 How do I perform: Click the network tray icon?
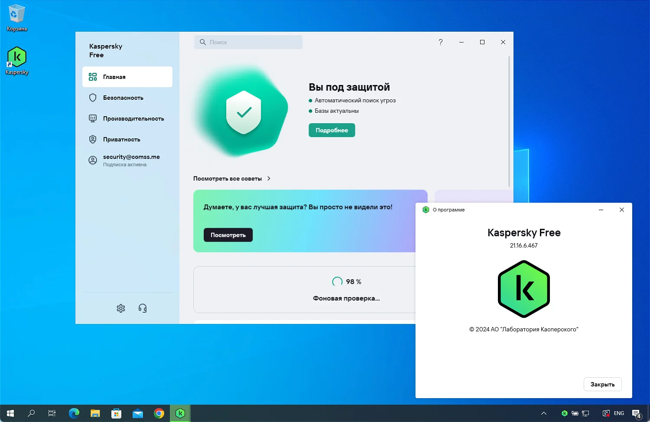click(585, 413)
